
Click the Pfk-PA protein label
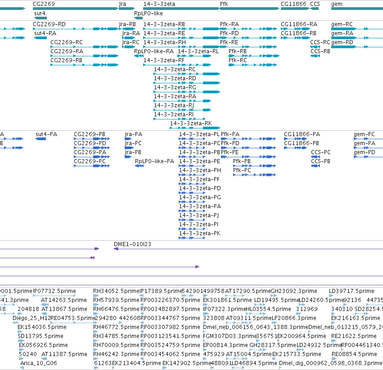click(x=230, y=134)
